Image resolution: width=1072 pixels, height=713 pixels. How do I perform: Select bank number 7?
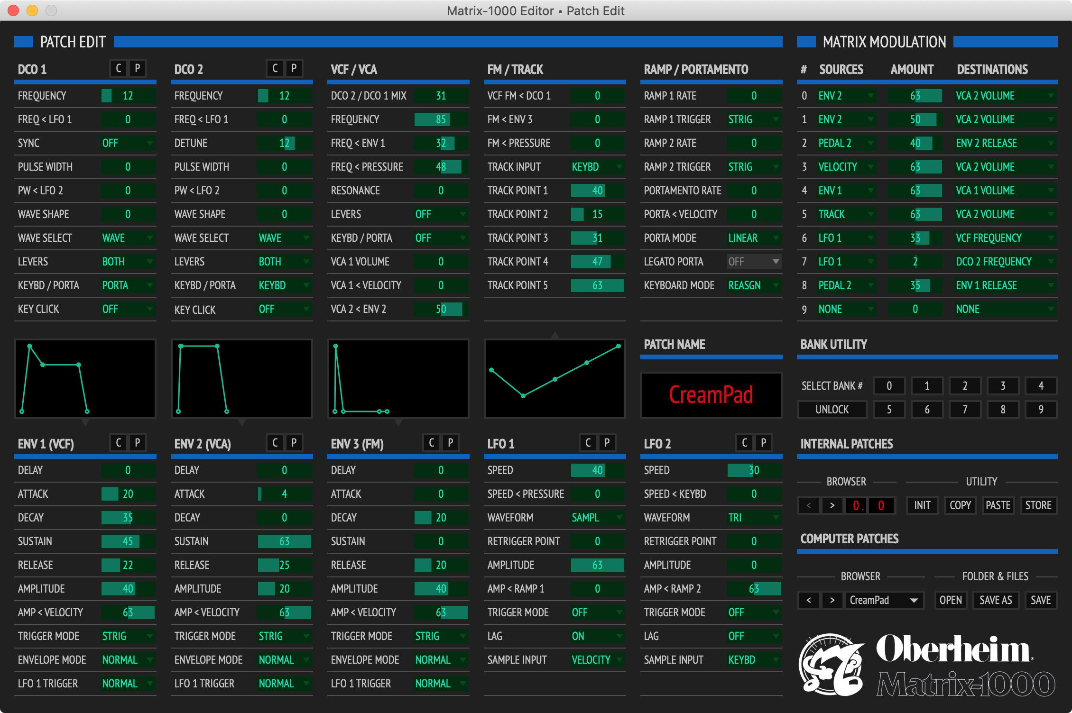[965, 410]
